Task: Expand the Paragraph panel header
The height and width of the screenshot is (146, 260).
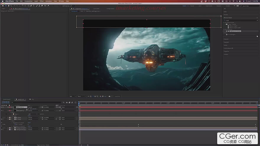Action: click(x=226, y=42)
